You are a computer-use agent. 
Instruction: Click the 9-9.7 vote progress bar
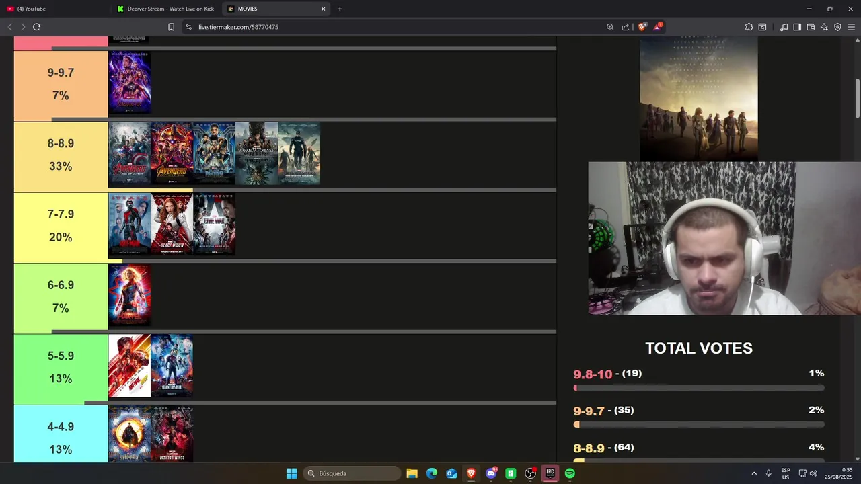pyautogui.click(x=699, y=424)
